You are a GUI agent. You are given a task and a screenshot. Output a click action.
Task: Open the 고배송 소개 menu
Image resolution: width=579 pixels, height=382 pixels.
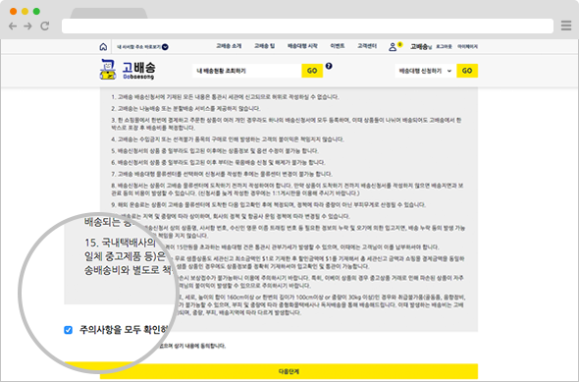point(229,46)
